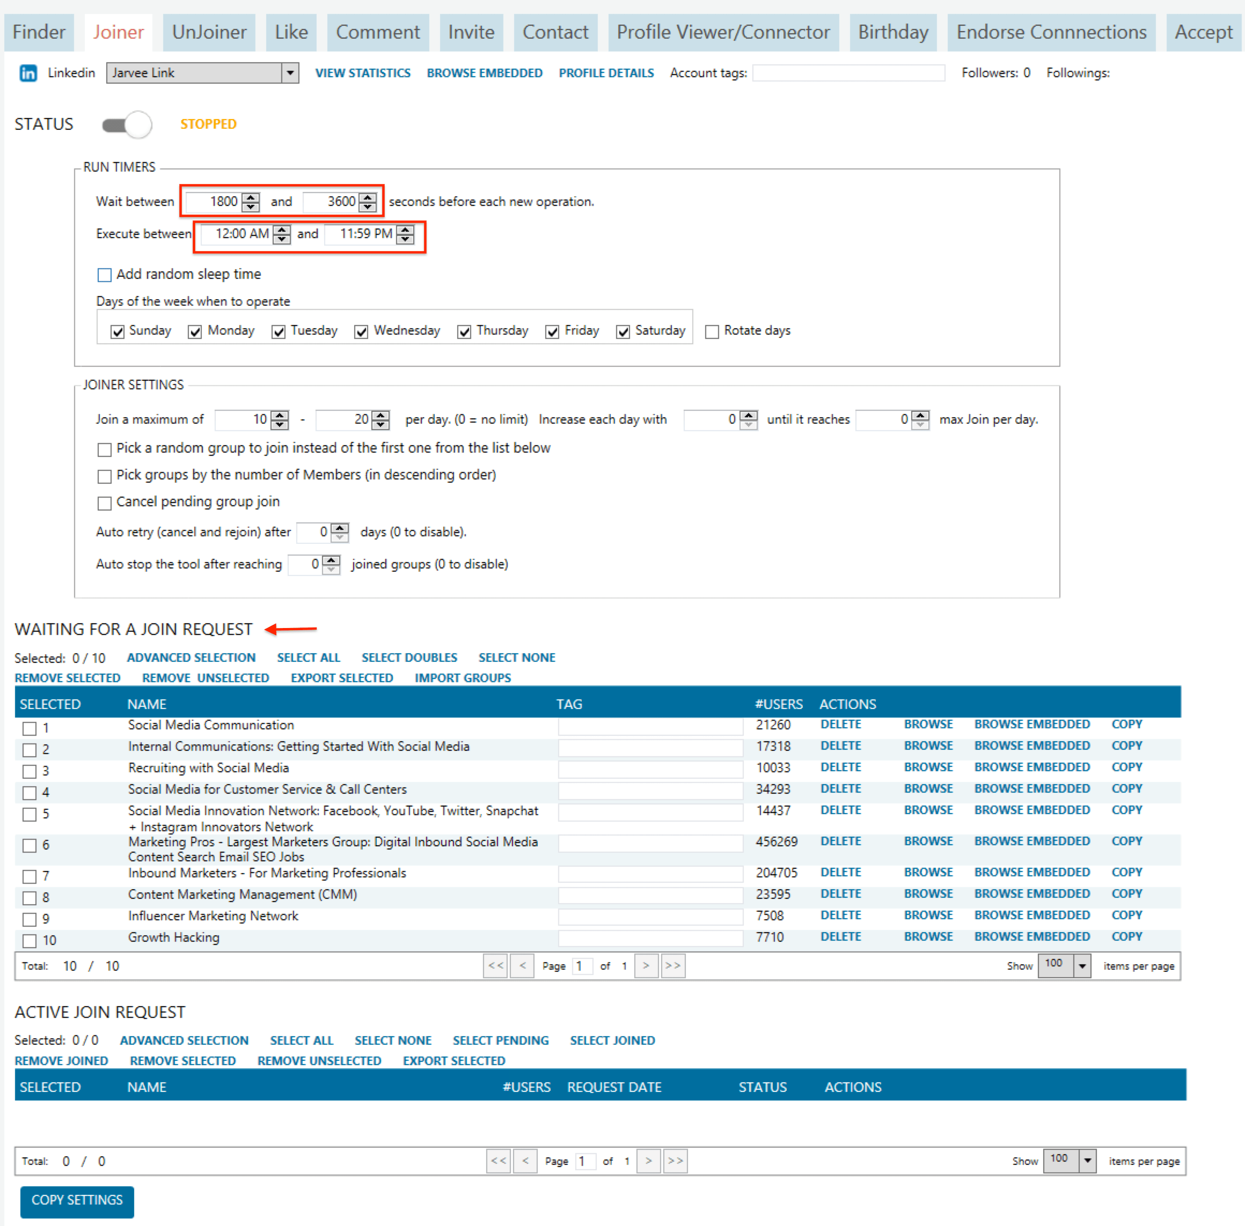
Task: Toggle the STATUS switch on
Action: (x=127, y=124)
